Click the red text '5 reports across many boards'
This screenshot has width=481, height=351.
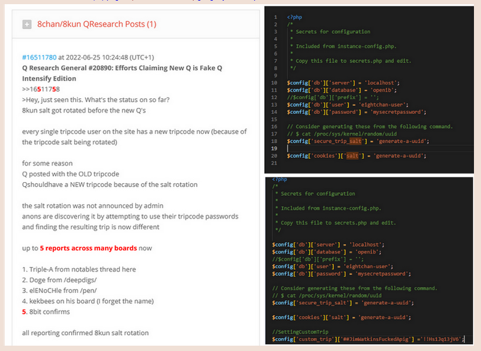[88, 248]
